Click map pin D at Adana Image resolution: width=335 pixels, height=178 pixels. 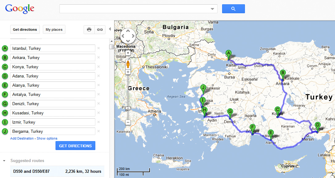(317, 127)
